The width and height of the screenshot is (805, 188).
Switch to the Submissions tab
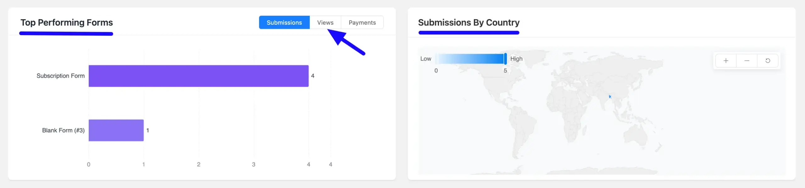284,23
